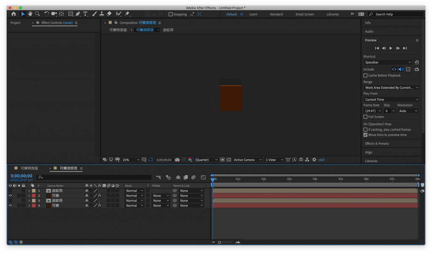
Task: Select the Eraser tool
Action: [x=109, y=14]
